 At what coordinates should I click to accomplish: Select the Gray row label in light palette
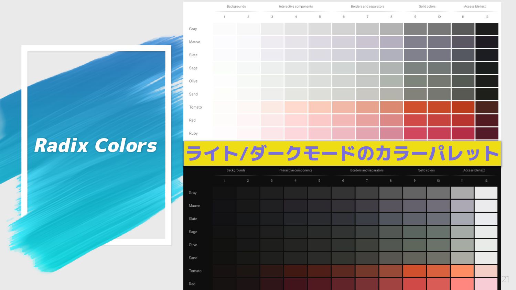tap(193, 29)
